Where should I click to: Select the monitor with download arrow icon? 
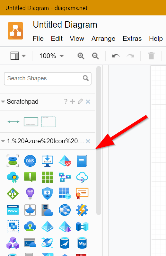[x=47, y=161]
